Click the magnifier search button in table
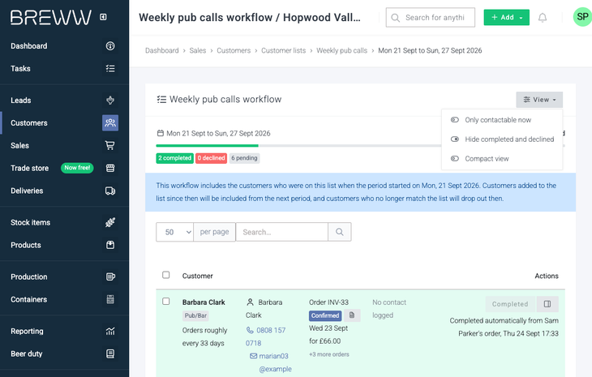592x377 pixels. (340, 232)
